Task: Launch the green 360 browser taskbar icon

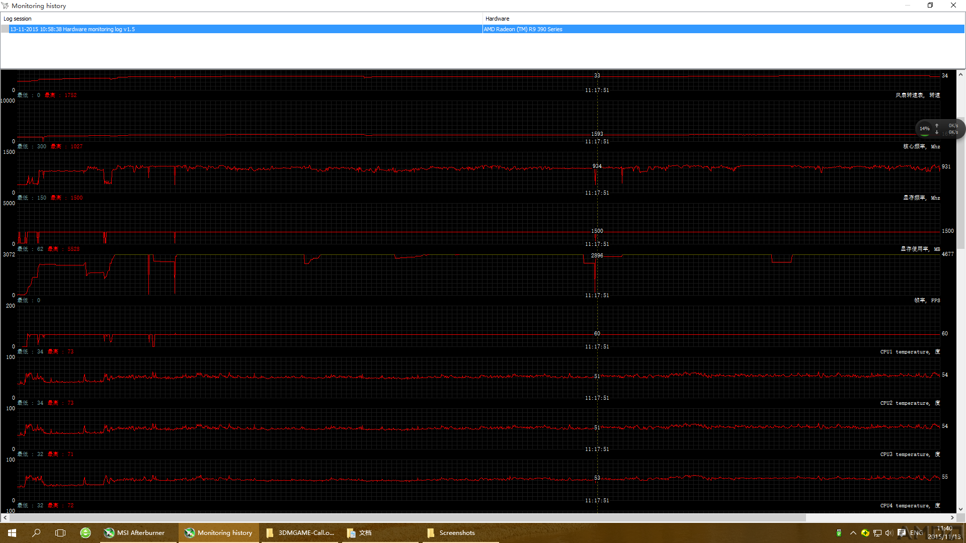Action: pyautogui.click(x=86, y=533)
